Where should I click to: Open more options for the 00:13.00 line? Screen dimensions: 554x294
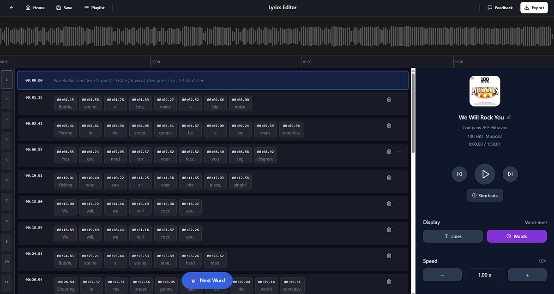click(399, 204)
